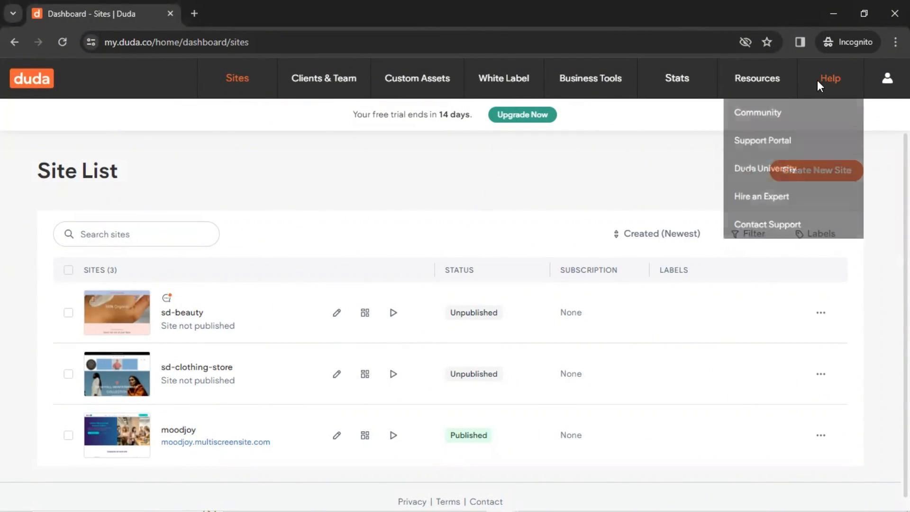Select the sd-clothing-store checkbox
This screenshot has height=512, width=910.
68,374
